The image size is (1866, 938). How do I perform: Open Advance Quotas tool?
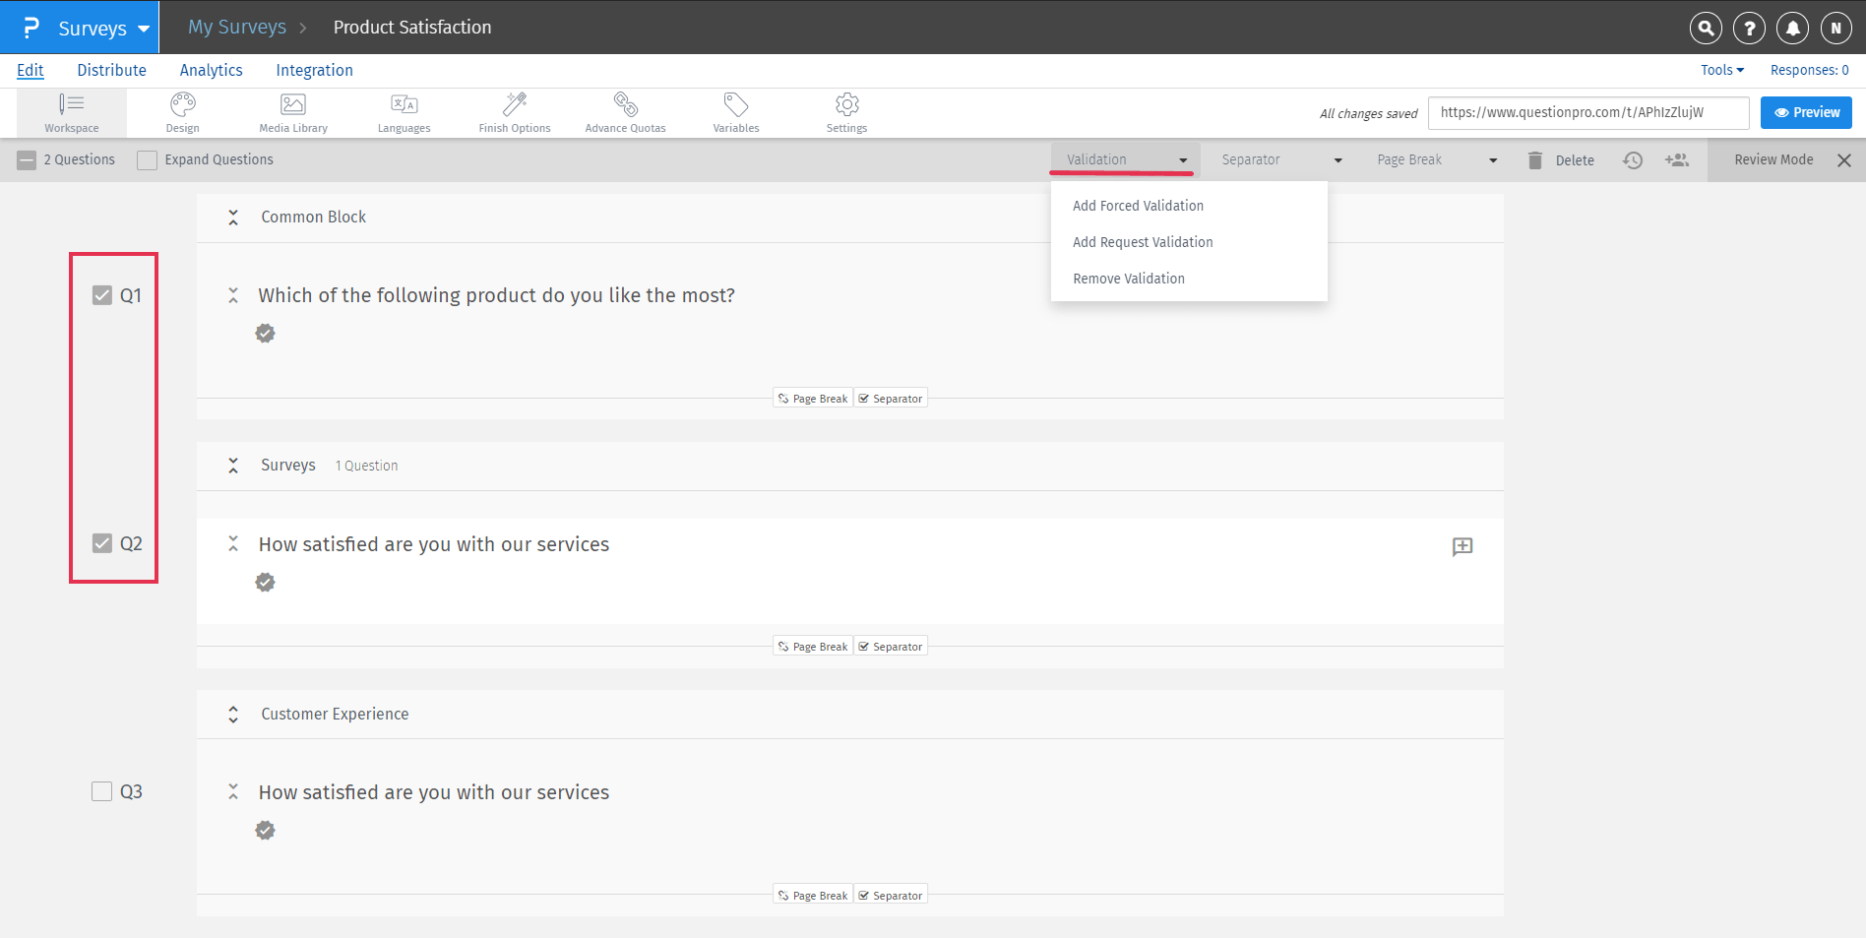click(x=626, y=113)
